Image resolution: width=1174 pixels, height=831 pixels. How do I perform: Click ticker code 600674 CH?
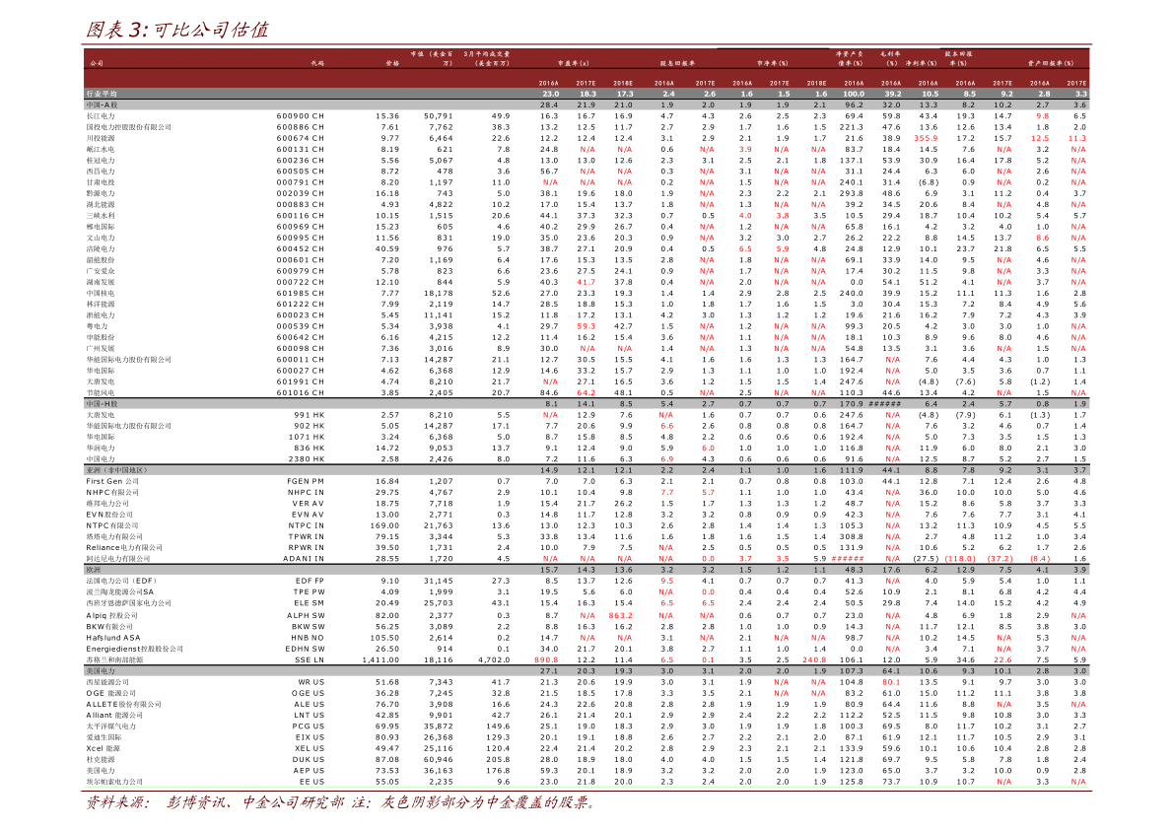(x=301, y=138)
